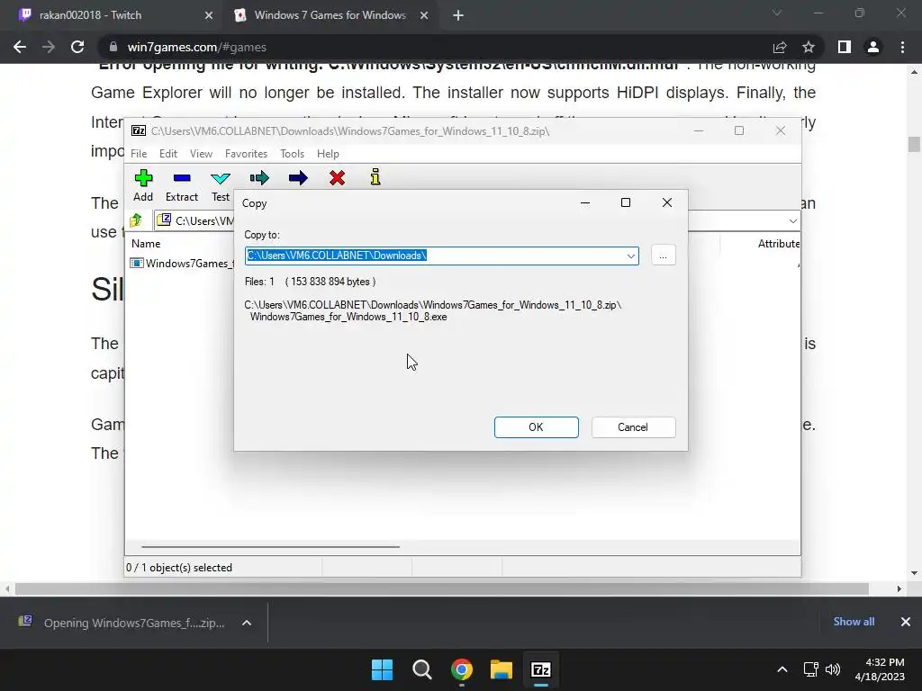922x691 pixels.
Task: Click the Copy arrow icon in 7-Zip toolbar
Action: click(259, 178)
